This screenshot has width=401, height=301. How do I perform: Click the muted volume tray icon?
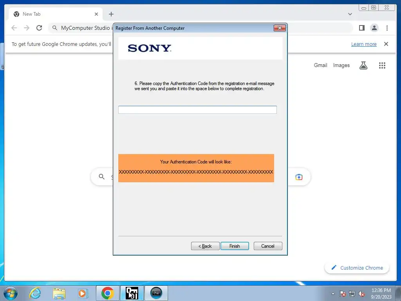point(361,294)
